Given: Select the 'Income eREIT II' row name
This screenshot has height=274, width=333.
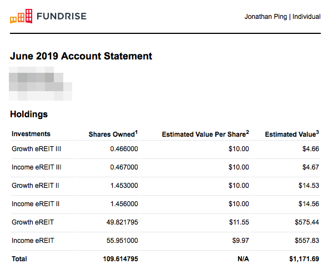Looking at the screenshot, I should click(x=36, y=204).
